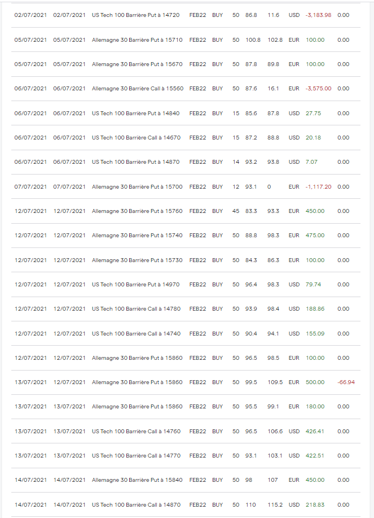
Task: Open Allemagne 30 Barrière Put à 15710 trade
Action: tap(137, 40)
